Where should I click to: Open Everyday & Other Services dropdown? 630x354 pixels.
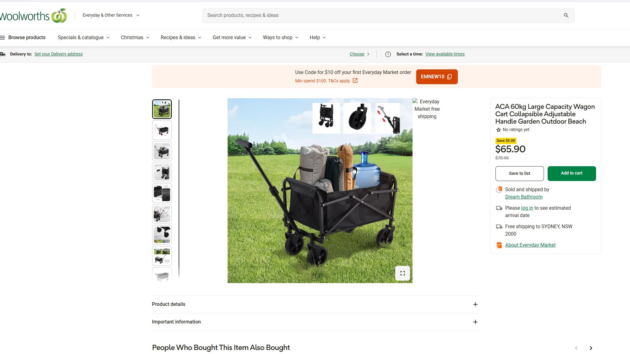tap(111, 15)
